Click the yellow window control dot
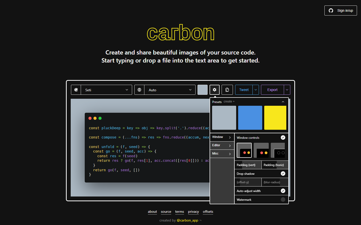The width and height of the screenshot is (361, 225). coord(95,118)
